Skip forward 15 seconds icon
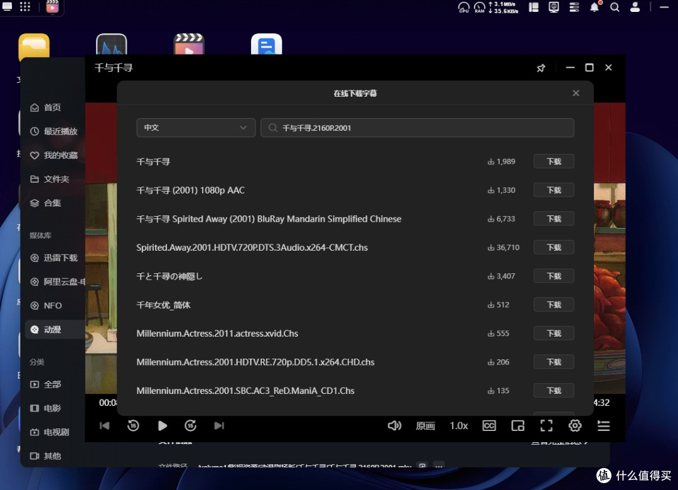 [x=190, y=426]
